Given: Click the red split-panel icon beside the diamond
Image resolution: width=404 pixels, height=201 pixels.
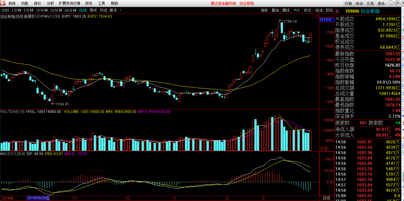Looking at the screenshot, I should (x=317, y=16).
